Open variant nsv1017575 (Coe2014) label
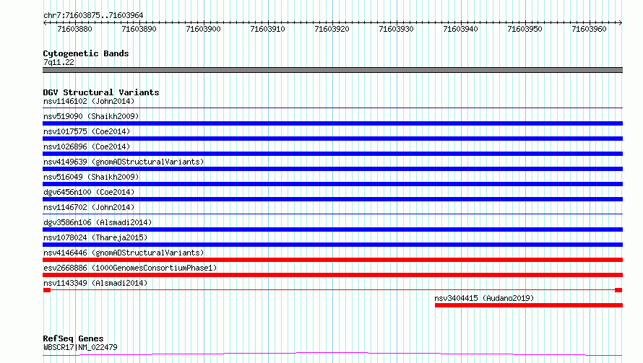 [87, 131]
